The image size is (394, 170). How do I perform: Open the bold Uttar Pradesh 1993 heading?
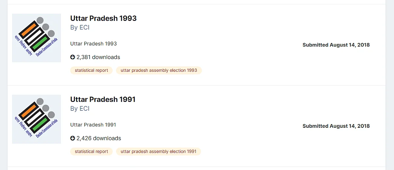click(103, 18)
